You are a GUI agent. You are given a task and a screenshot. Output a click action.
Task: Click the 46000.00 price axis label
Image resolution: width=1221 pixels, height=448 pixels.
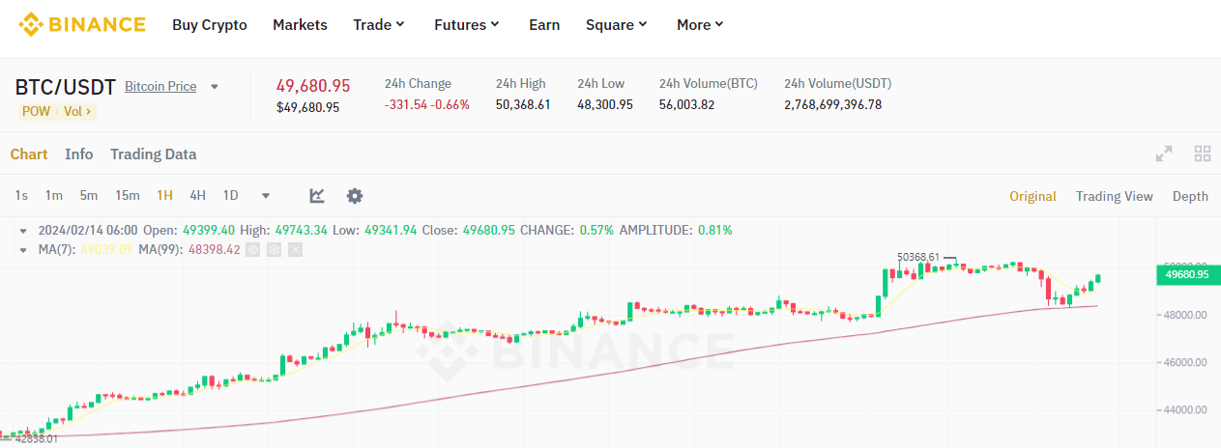click(x=1183, y=363)
